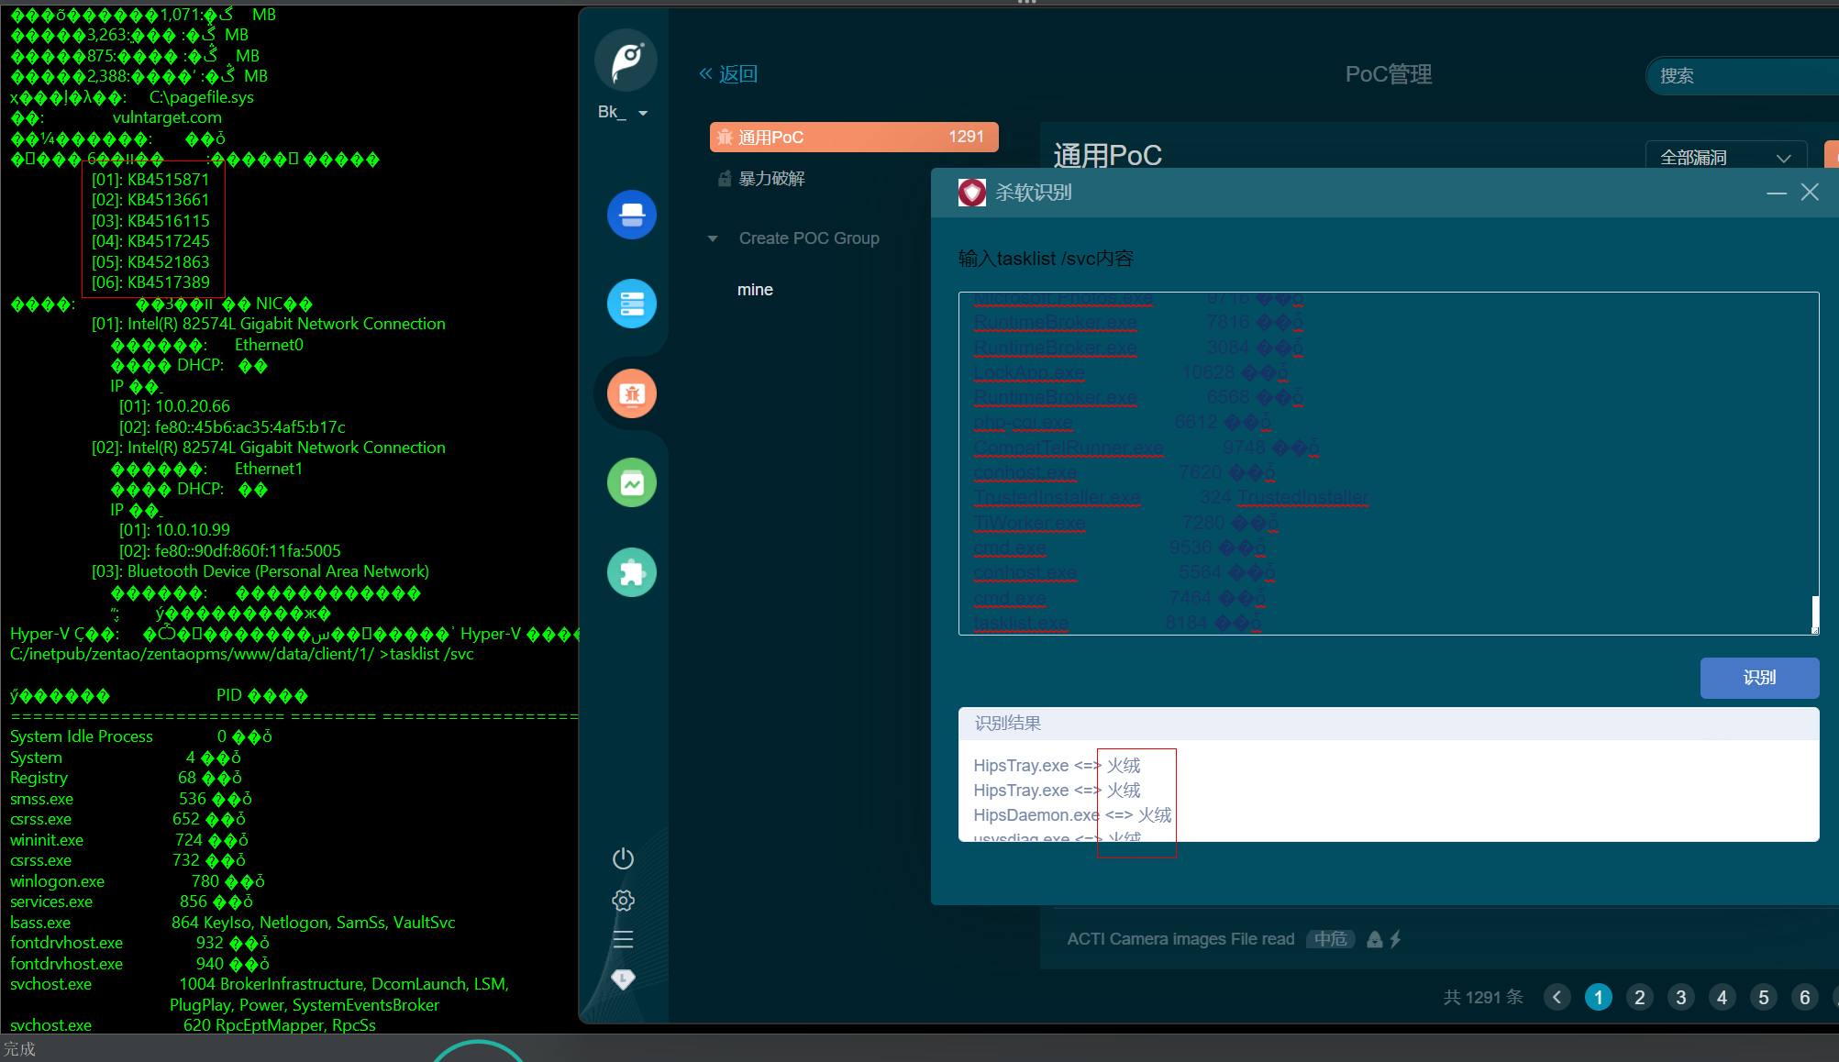Open the Bk_ account dropdown
Image resolution: width=1839 pixels, height=1062 pixels.
point(624,112)
